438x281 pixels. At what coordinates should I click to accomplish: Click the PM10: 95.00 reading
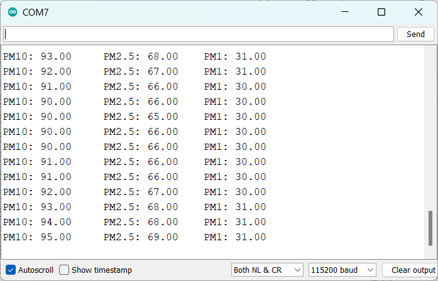coord(37,237)
